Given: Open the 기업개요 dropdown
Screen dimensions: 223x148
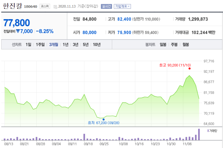Looking at the screenshot, I should (x=122, y=6).
